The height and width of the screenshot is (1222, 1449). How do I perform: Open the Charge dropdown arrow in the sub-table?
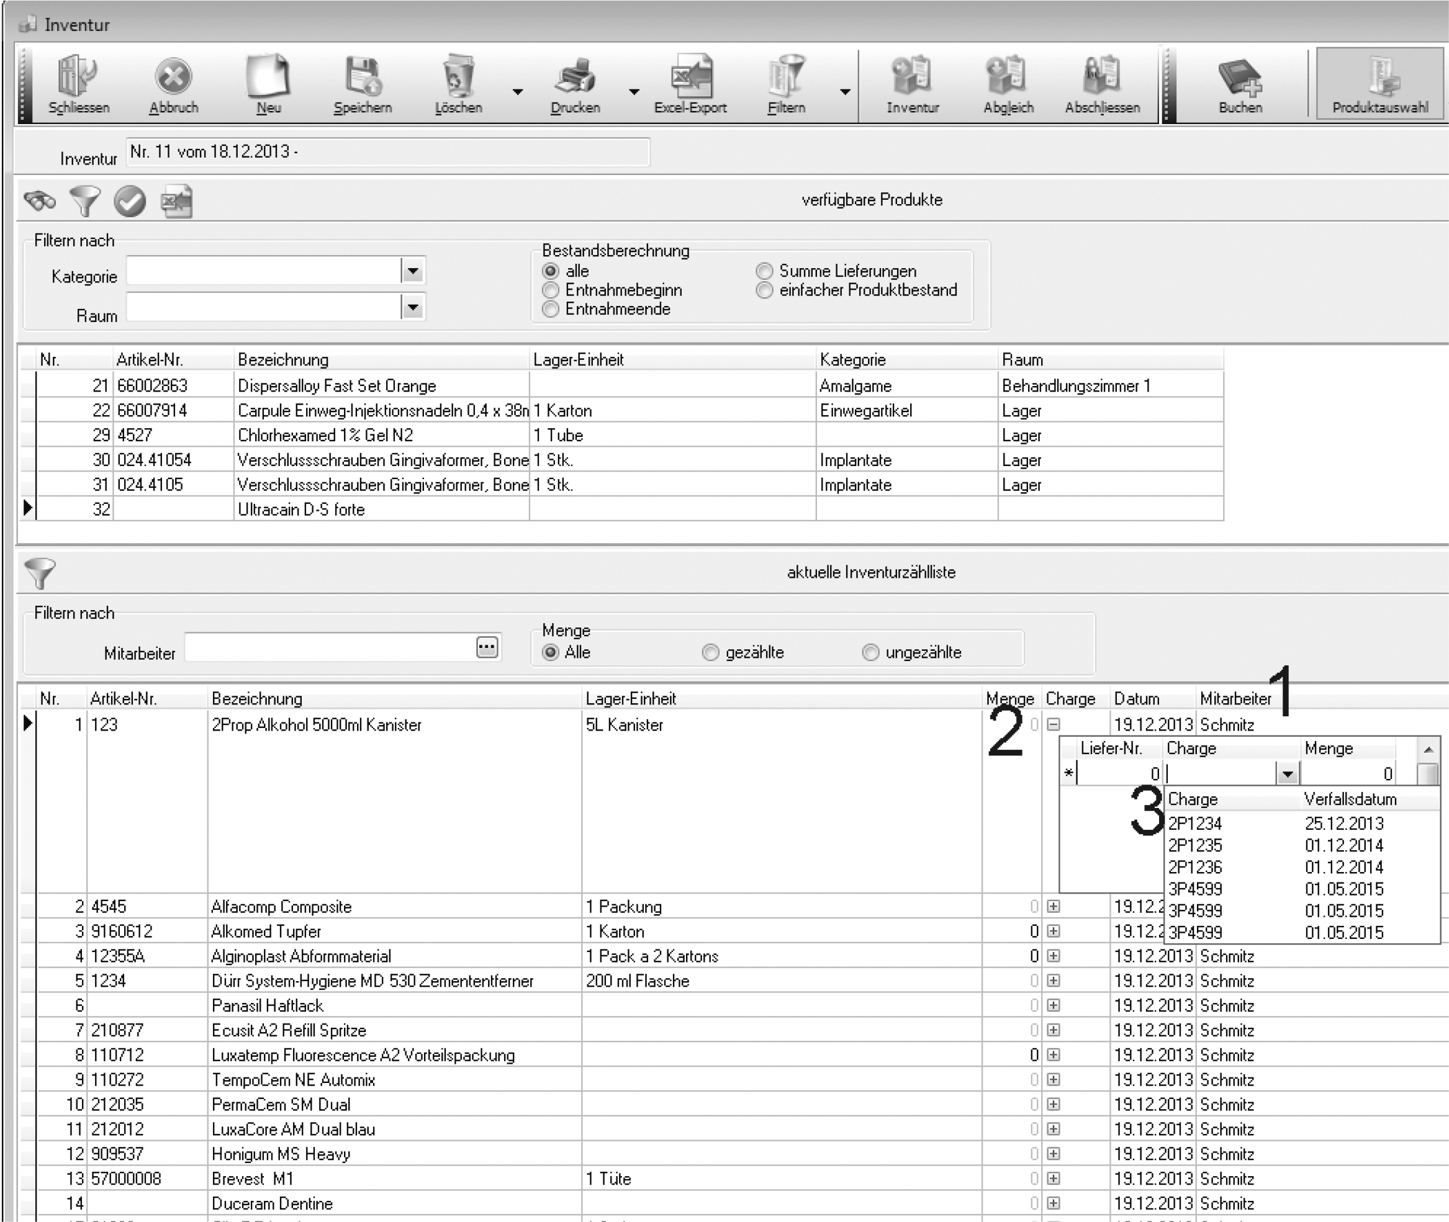[x=1287, y=774]
